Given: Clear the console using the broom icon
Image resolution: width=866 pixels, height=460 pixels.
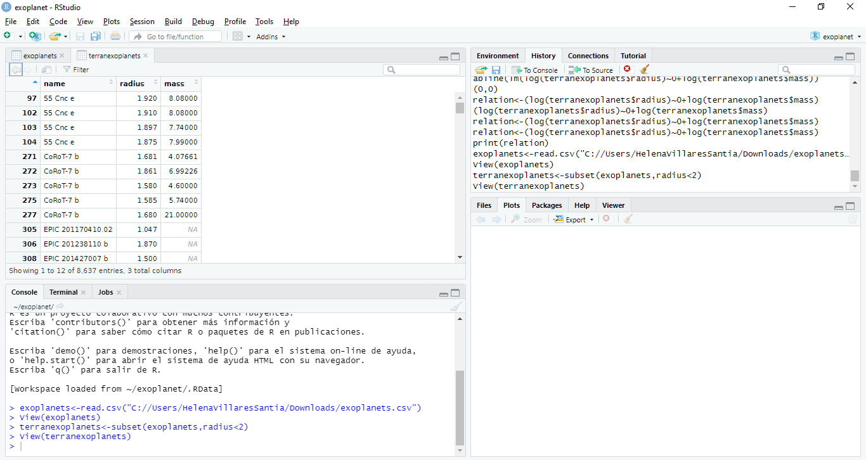Looking at the screenshot, I should [x=455, y=306].
